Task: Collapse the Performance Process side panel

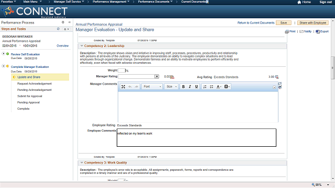Action: click(70, 22)
